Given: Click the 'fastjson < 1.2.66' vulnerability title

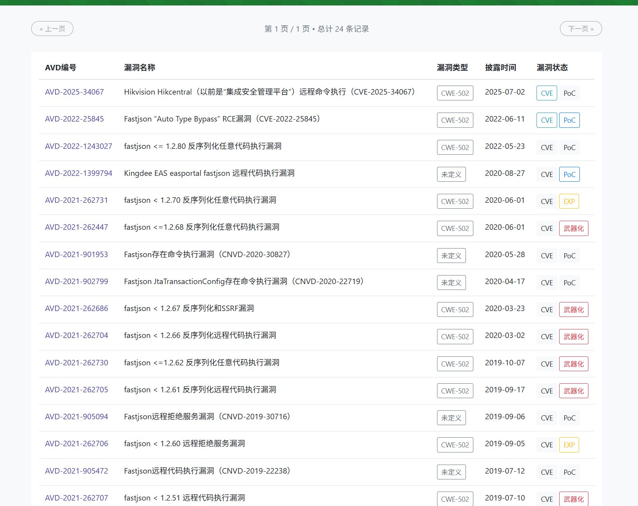Looking at the screenshot, I should pyautogui.click(x=200, y=335).
